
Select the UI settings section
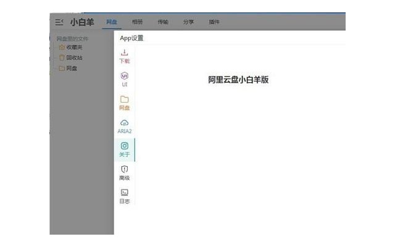point(125,80)
